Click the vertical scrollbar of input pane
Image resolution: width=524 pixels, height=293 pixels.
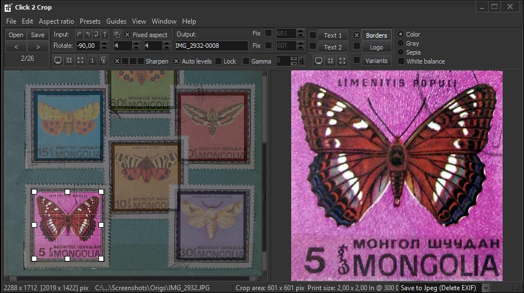(x=264, y=173)
